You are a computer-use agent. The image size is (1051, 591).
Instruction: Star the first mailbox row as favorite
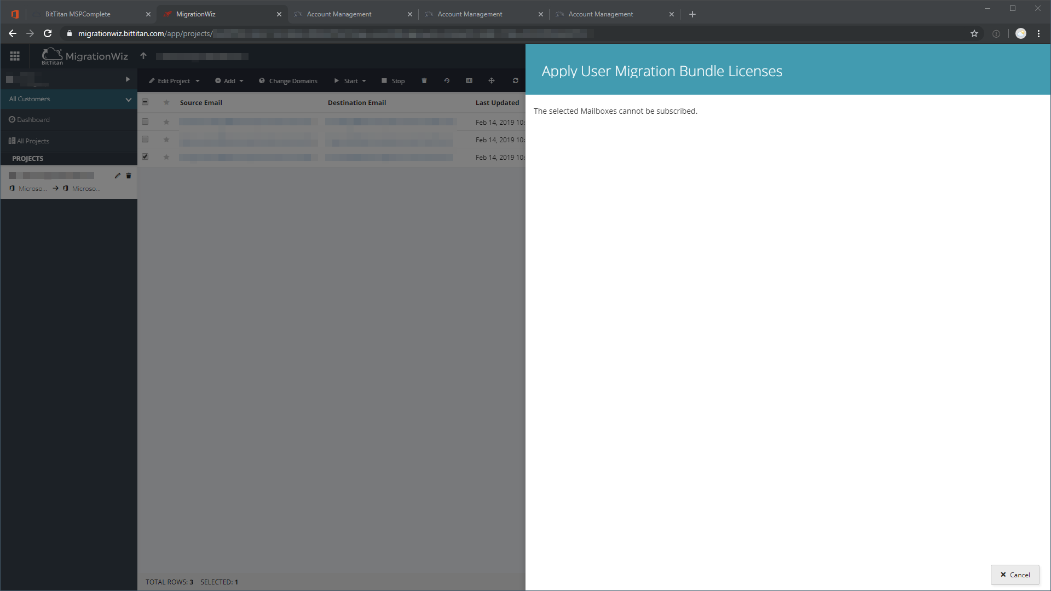coord(166,121)
